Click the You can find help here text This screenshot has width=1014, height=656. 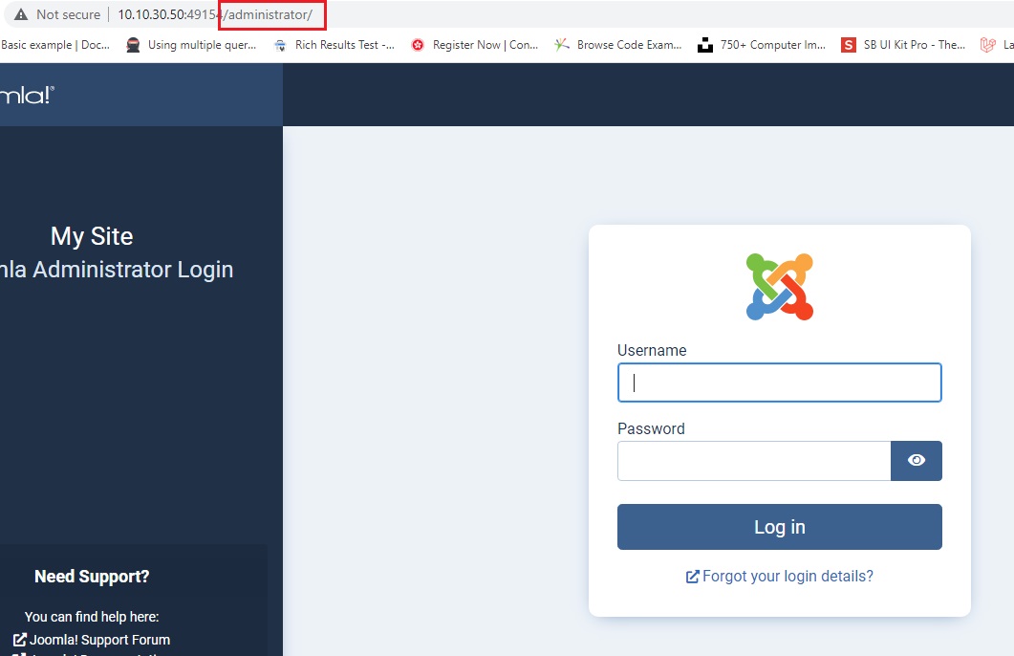(92, 617)
